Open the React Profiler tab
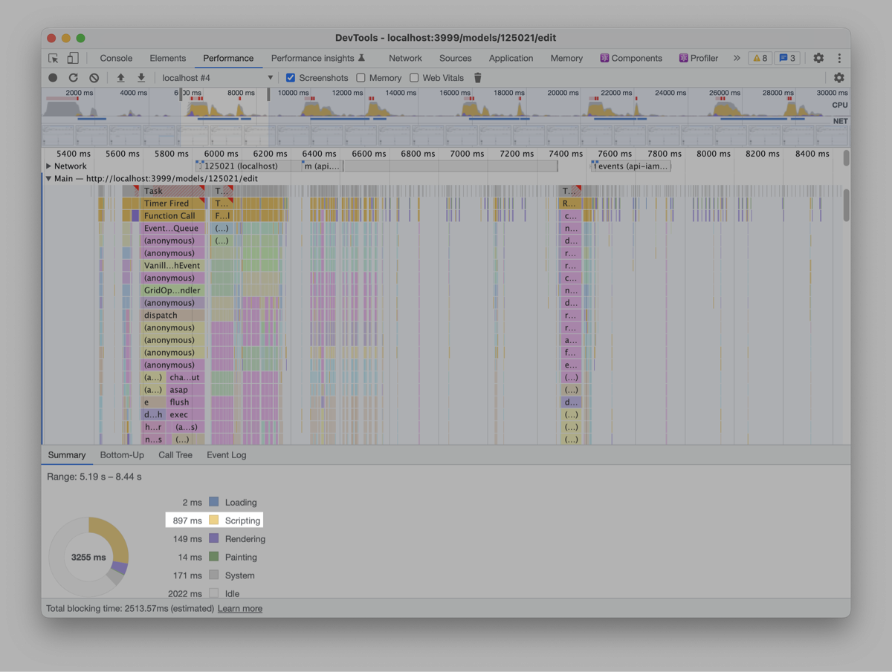Screen dimensions: 892x672 tap(699, 58)
